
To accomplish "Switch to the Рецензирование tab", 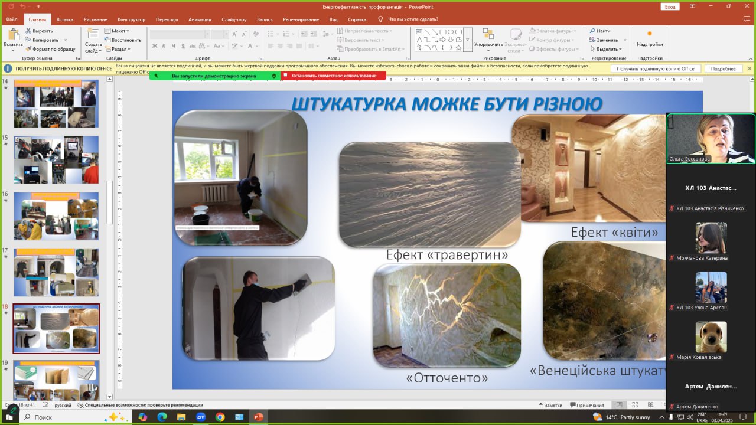I will coord(301,19).
